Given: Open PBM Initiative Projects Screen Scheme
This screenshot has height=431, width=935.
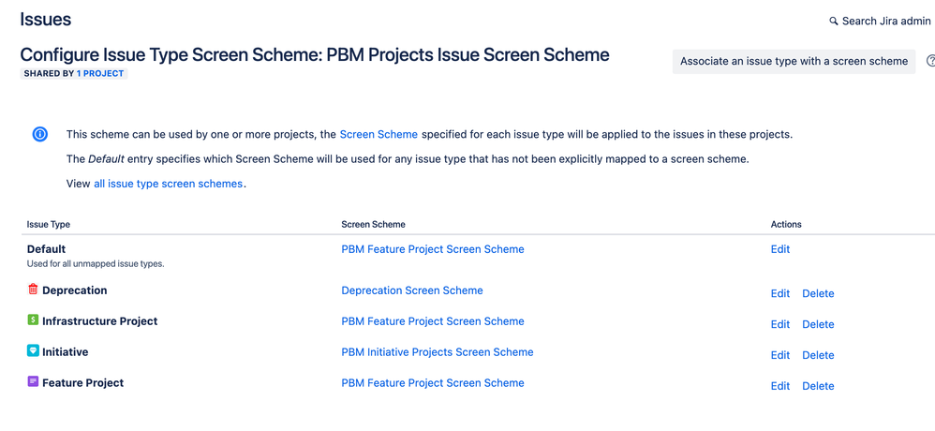Looking at the screenshot, I should tap(438, 351).
